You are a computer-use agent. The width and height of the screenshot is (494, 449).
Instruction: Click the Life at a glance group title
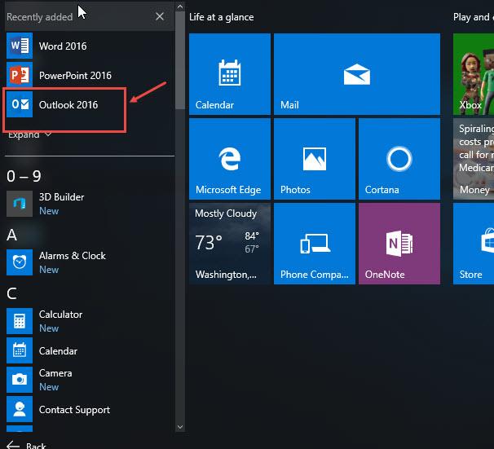[222, 17]
